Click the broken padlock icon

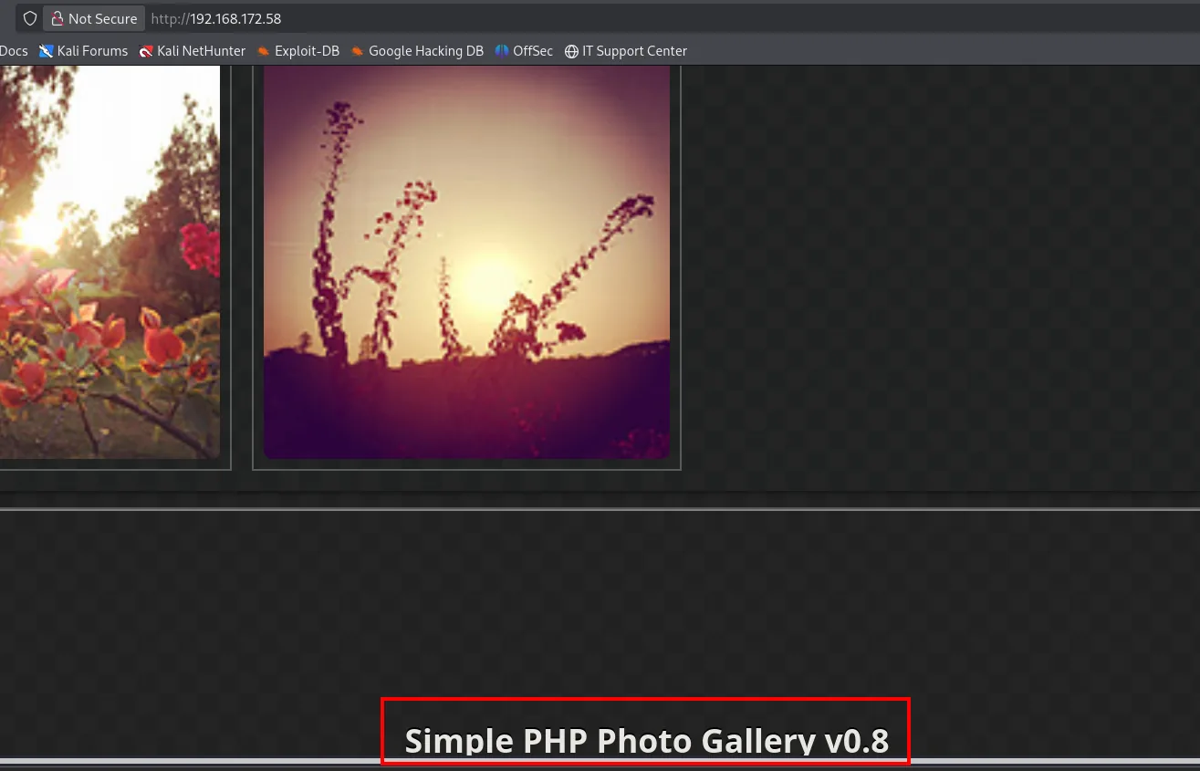[x=57, y=18]
